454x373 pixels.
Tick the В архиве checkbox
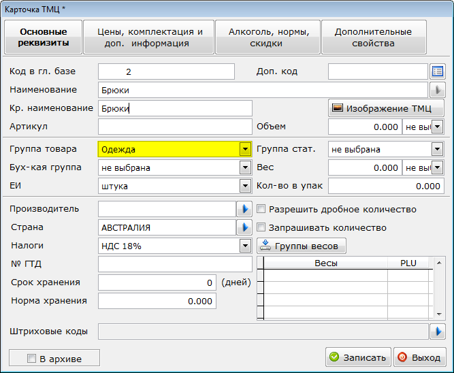pyautogui.click(x=31, y=358)
